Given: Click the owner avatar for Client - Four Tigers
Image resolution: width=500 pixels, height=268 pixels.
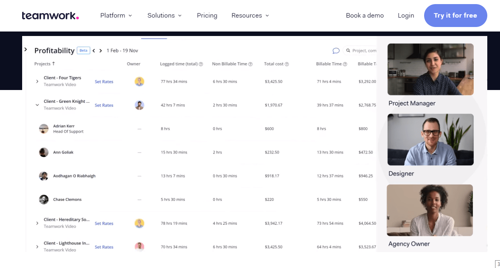Looking at the screenshot, I should tap(139, 81).
